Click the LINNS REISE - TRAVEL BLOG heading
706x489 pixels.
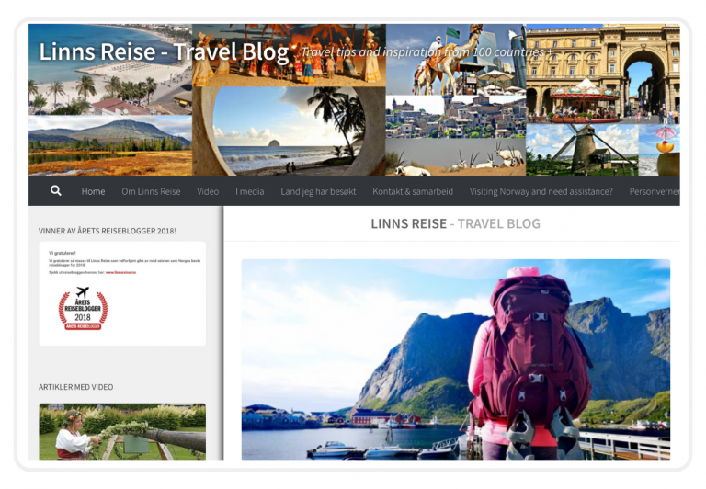455,223
